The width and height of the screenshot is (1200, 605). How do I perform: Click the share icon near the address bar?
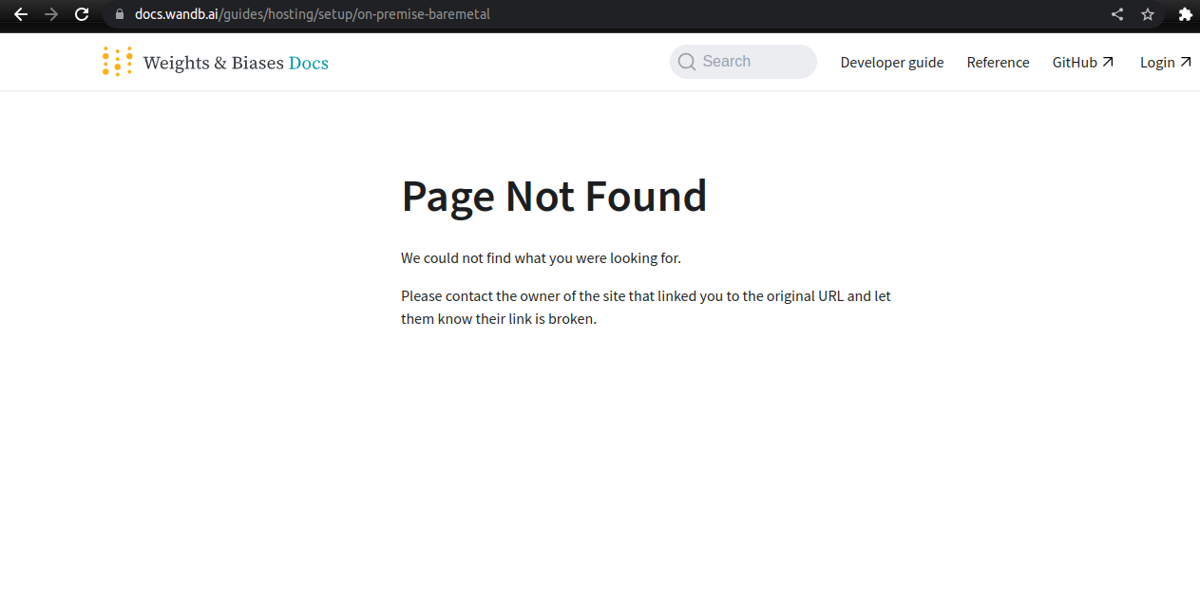1117,14
